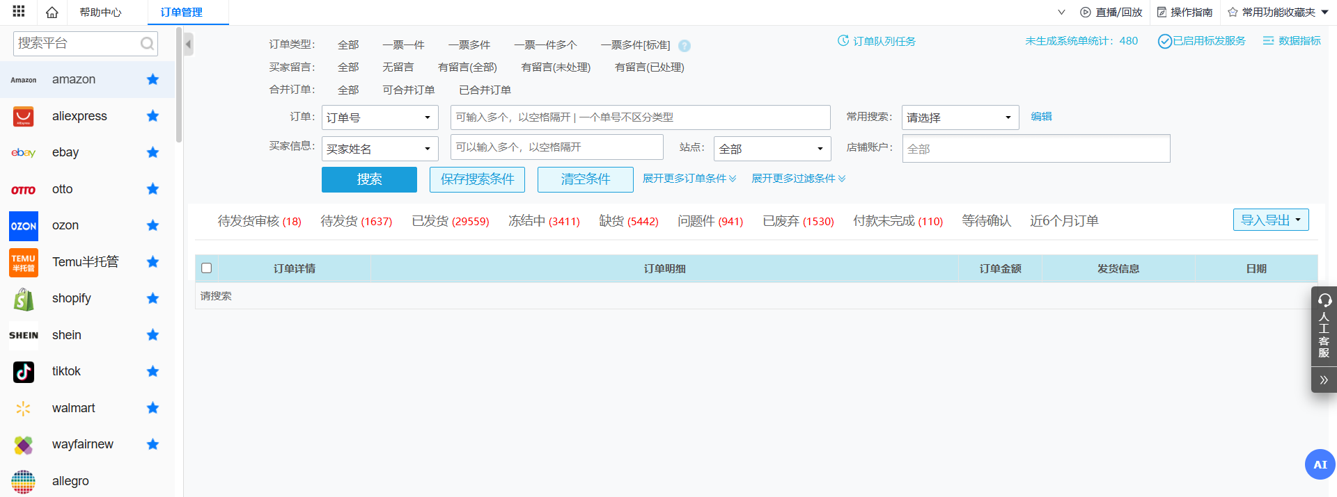Open the 站点 全部 dropdown
This screenshot has width=1337, height=497.
(x=772, y=149)
